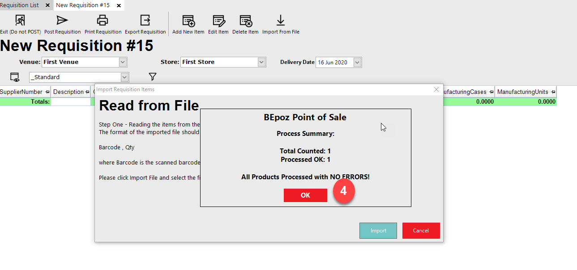
Task: Click the Import button
Action: (x=378, y=231)
